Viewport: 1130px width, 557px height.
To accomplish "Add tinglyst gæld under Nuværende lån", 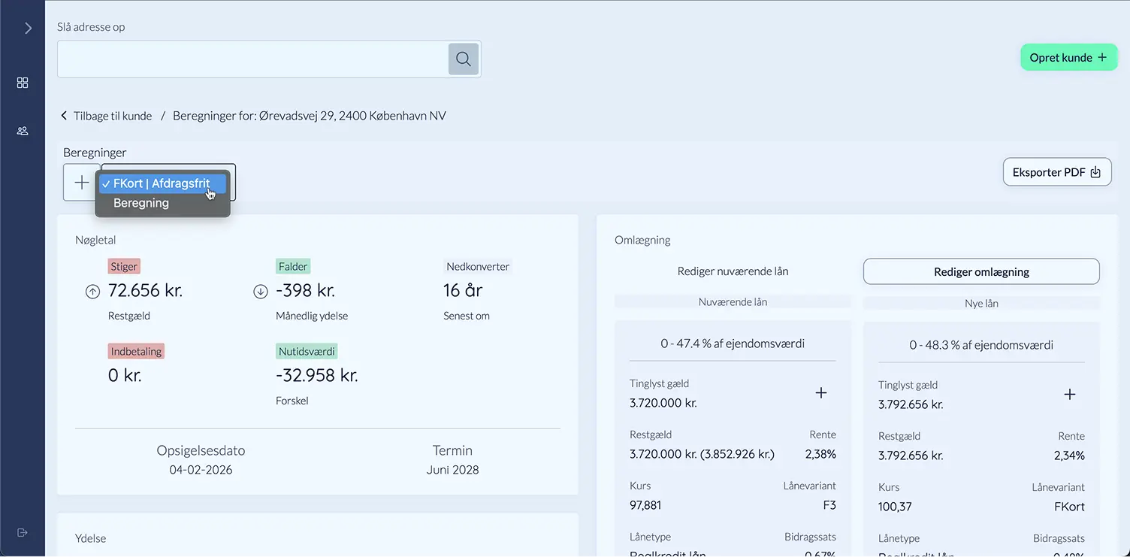I will click(x=821, y=393).
